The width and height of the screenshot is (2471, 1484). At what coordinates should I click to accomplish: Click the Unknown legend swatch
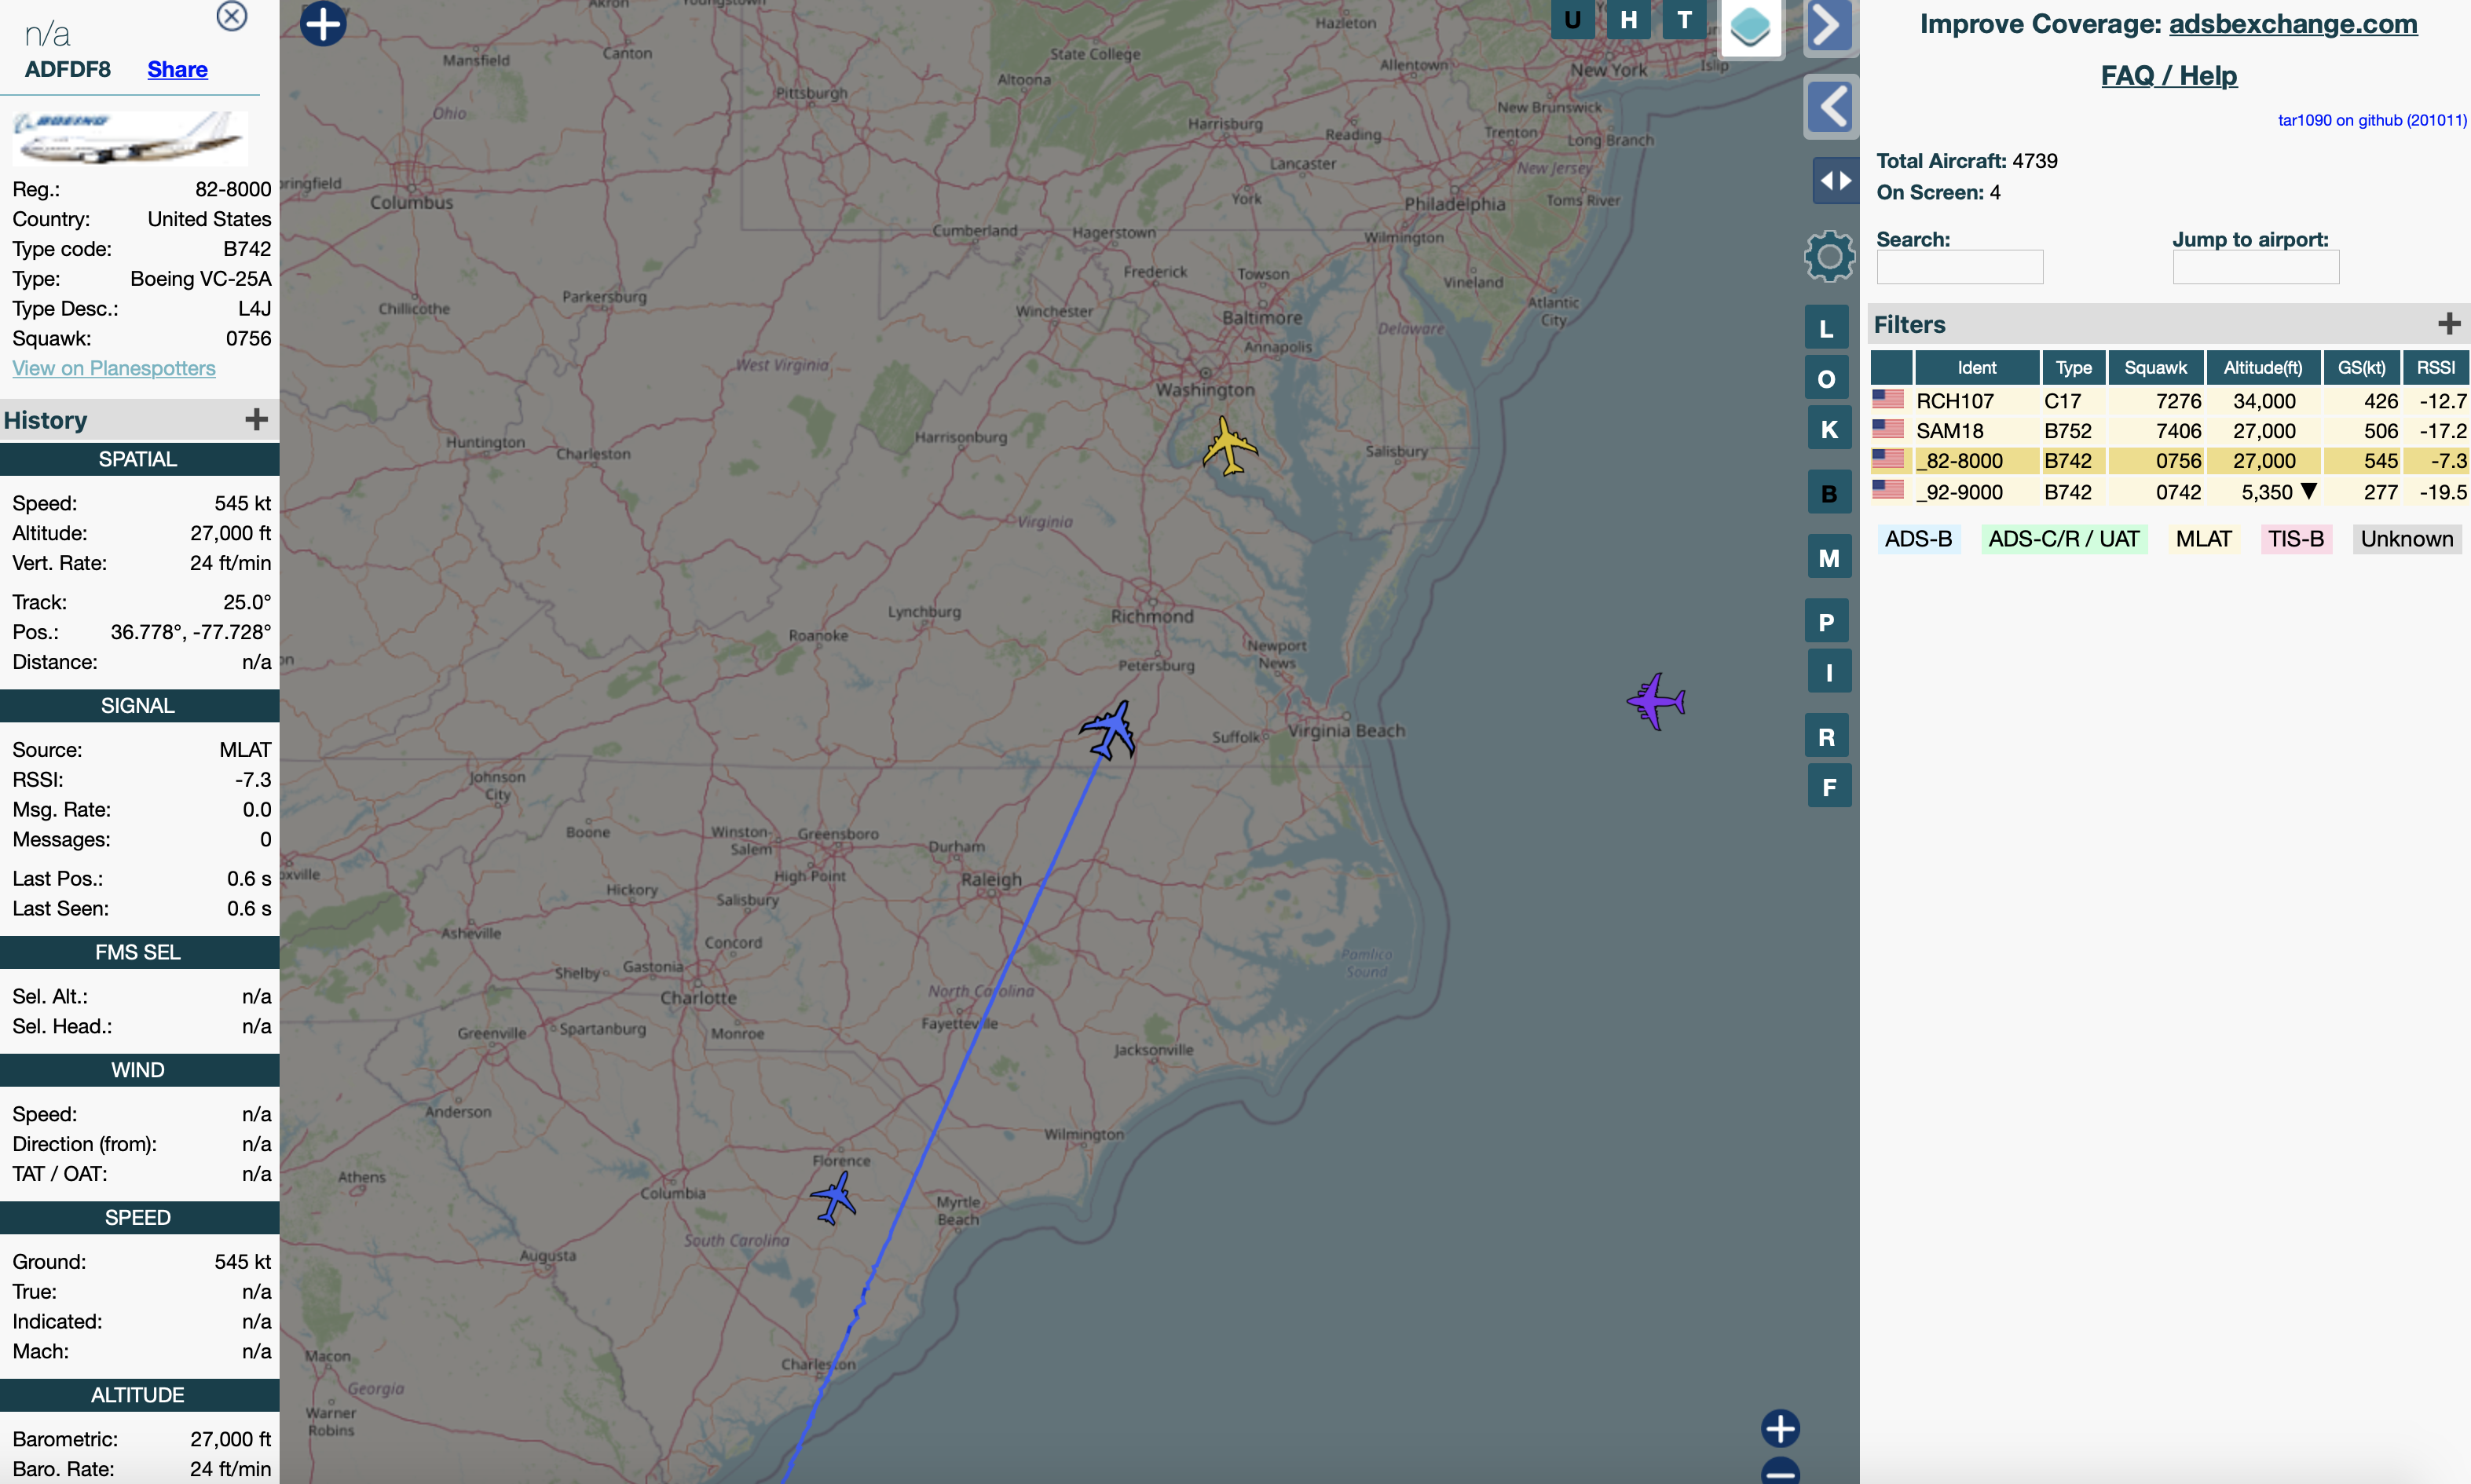tap(2406, 539)
